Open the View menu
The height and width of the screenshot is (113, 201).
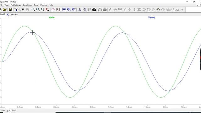pyautogui.click(x=6, y=5)
